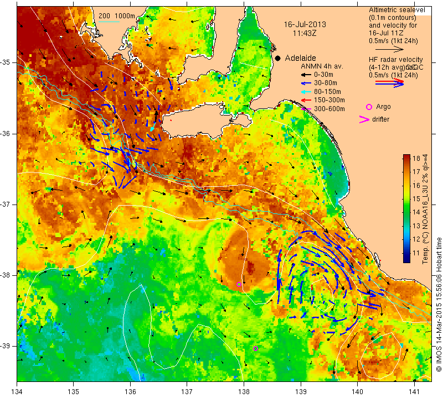
Task: Click the magenta Argo circle legend symbol
Action: (369, 107)
